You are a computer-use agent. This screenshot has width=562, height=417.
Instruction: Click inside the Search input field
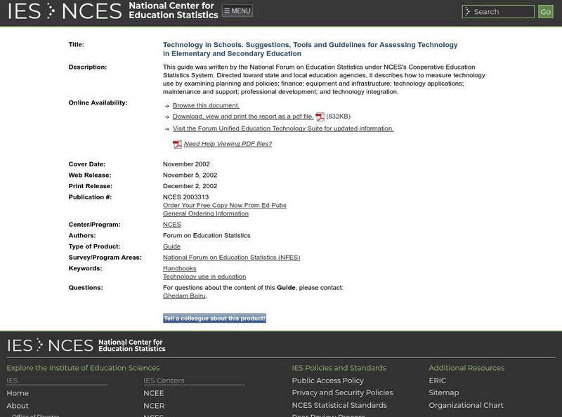tap(499, 11)
